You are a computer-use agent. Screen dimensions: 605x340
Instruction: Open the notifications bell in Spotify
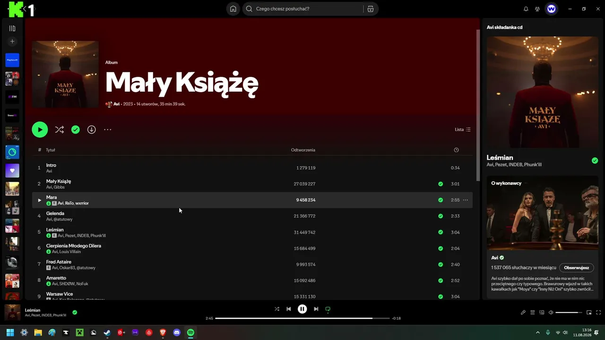(x=526, y=8)
